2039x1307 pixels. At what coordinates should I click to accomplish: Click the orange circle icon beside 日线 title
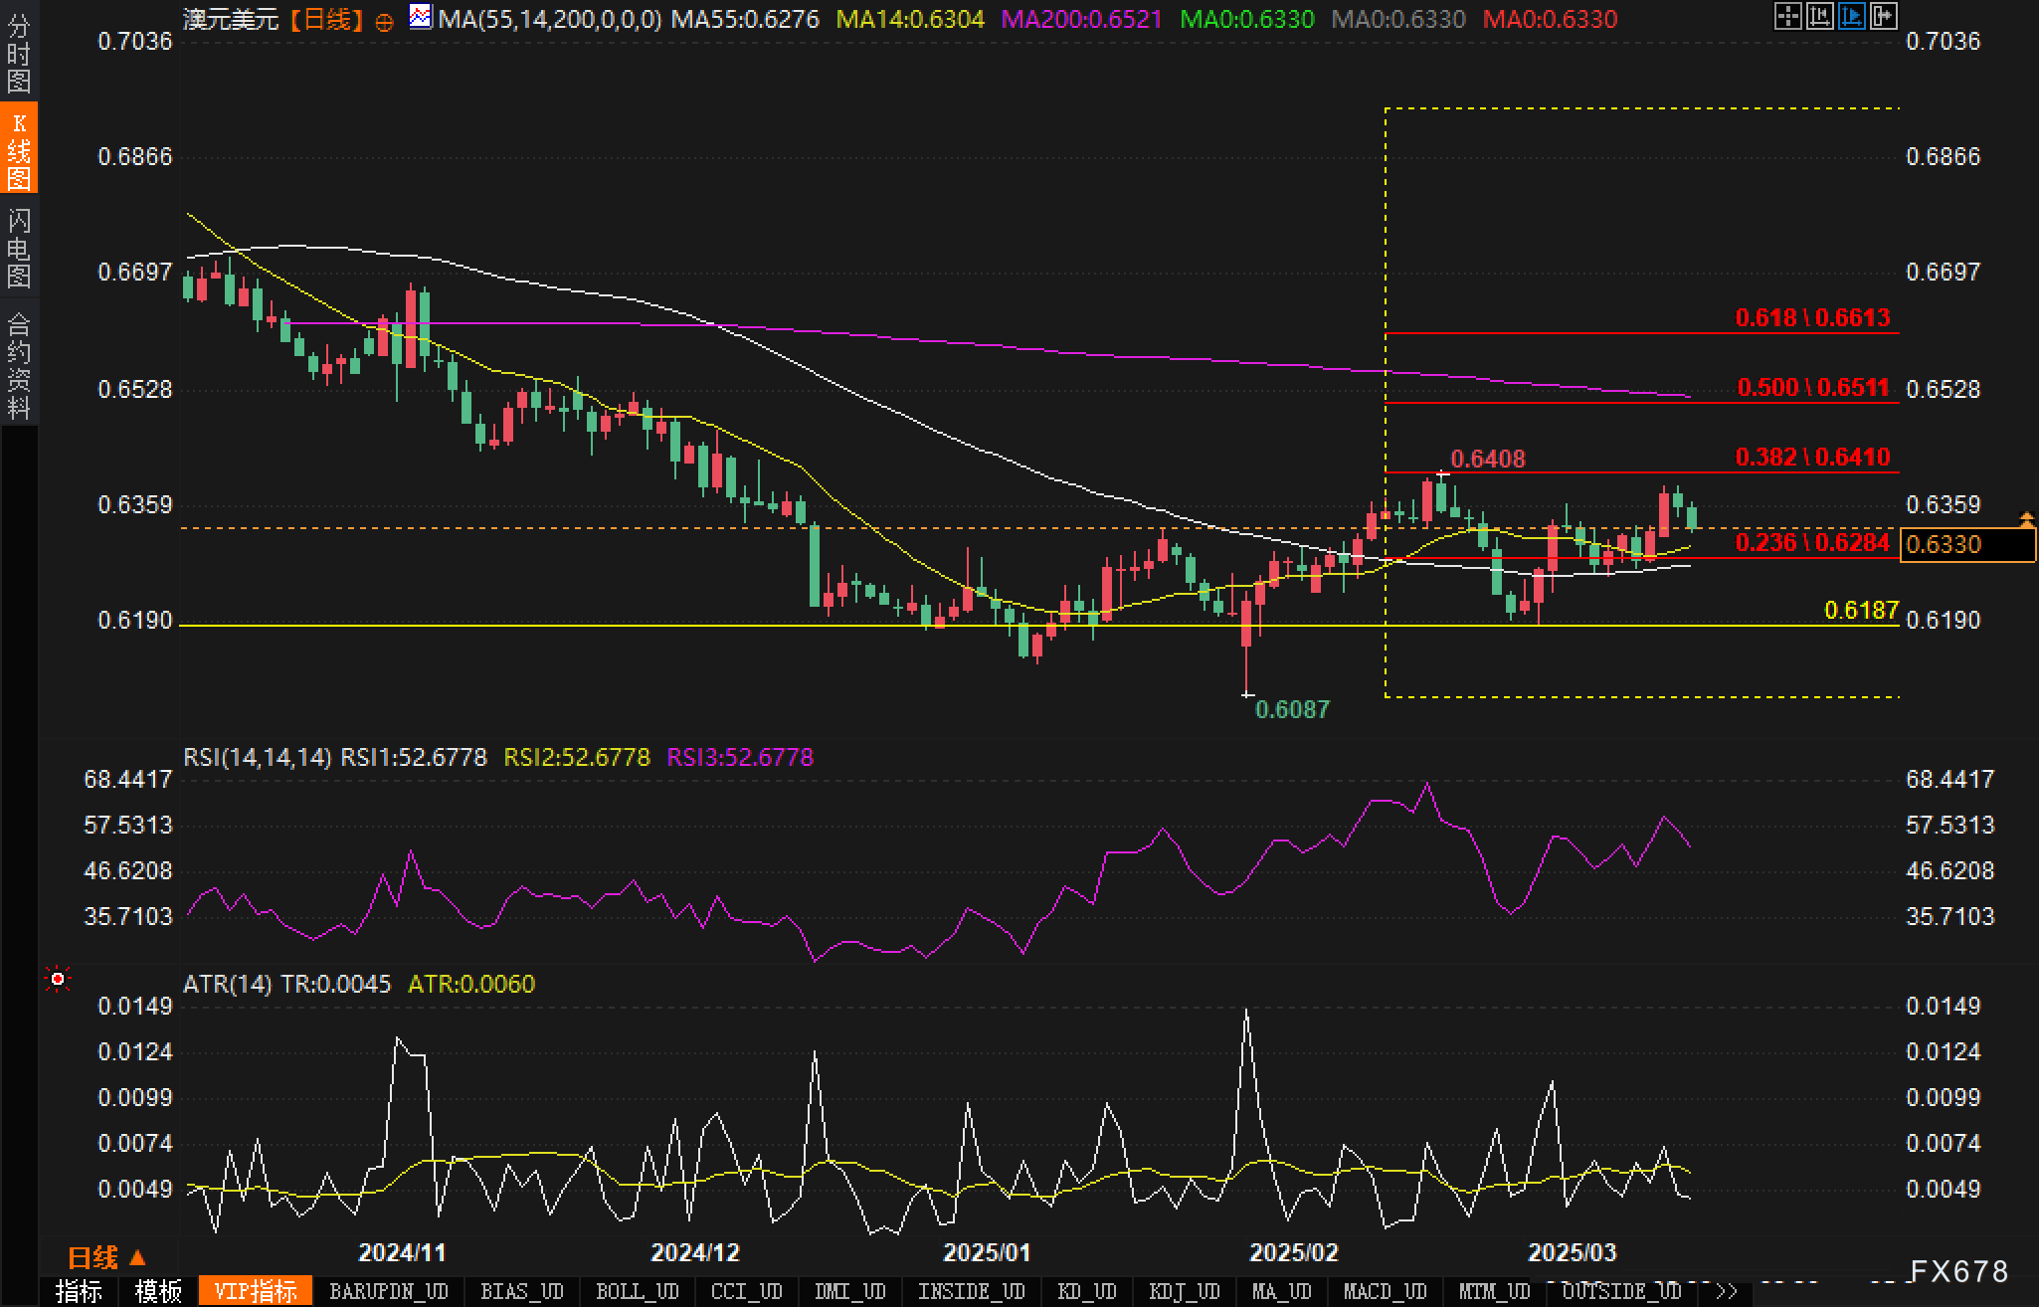tap(385, 22)
